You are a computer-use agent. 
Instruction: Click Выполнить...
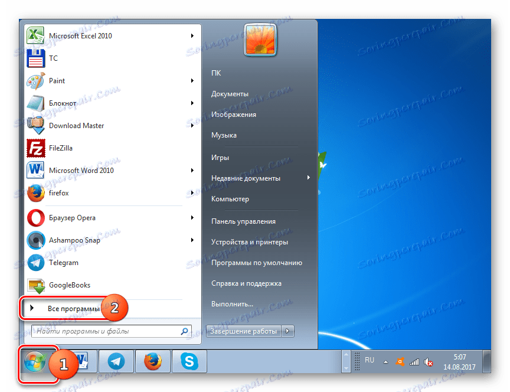pos(232,304)
